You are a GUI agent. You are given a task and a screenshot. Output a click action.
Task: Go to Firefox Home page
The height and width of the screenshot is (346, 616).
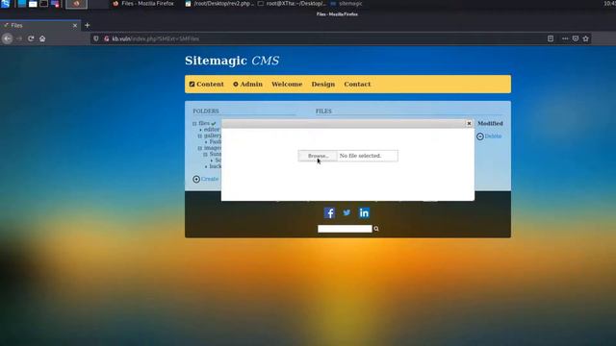click(x=42, y=38)
